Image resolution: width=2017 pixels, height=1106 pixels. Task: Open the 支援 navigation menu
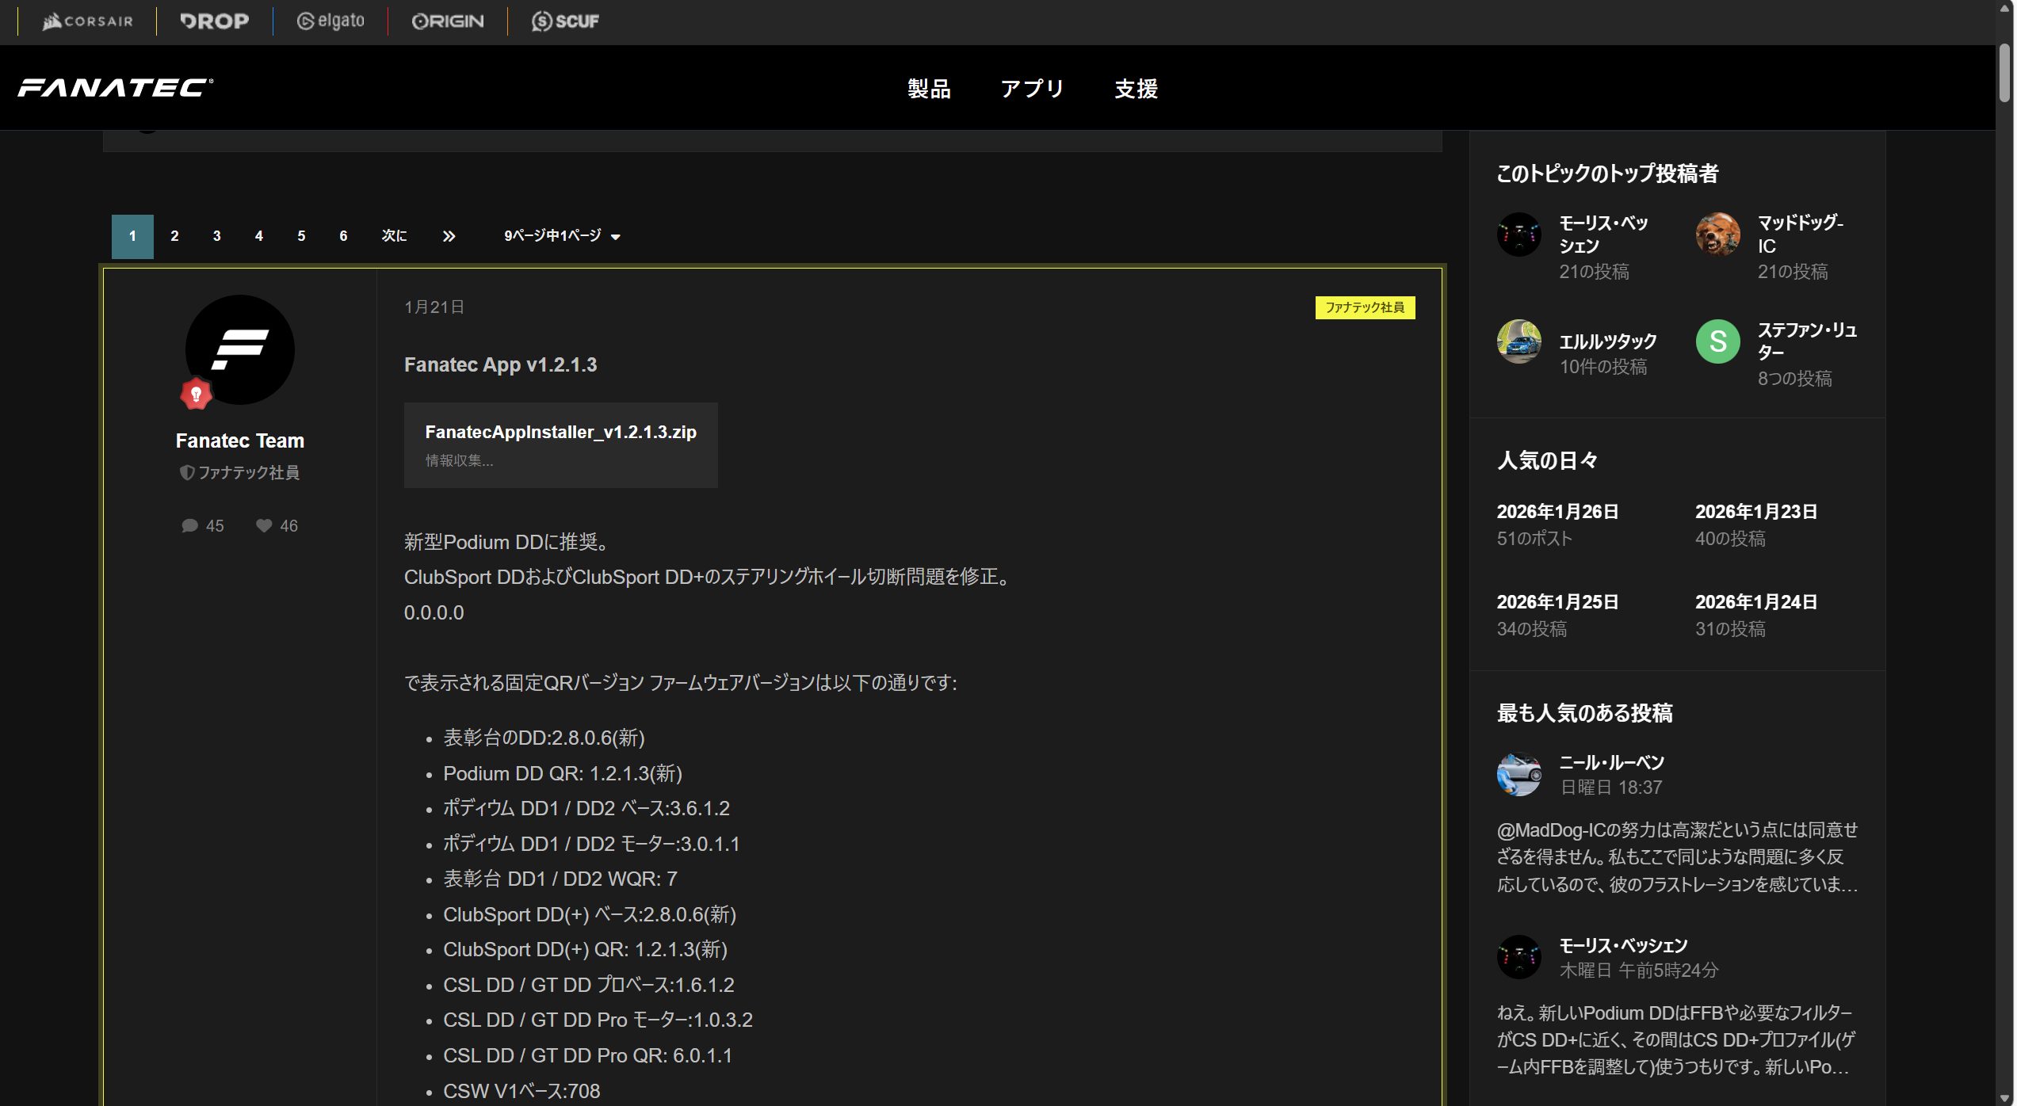[1136, 89]
